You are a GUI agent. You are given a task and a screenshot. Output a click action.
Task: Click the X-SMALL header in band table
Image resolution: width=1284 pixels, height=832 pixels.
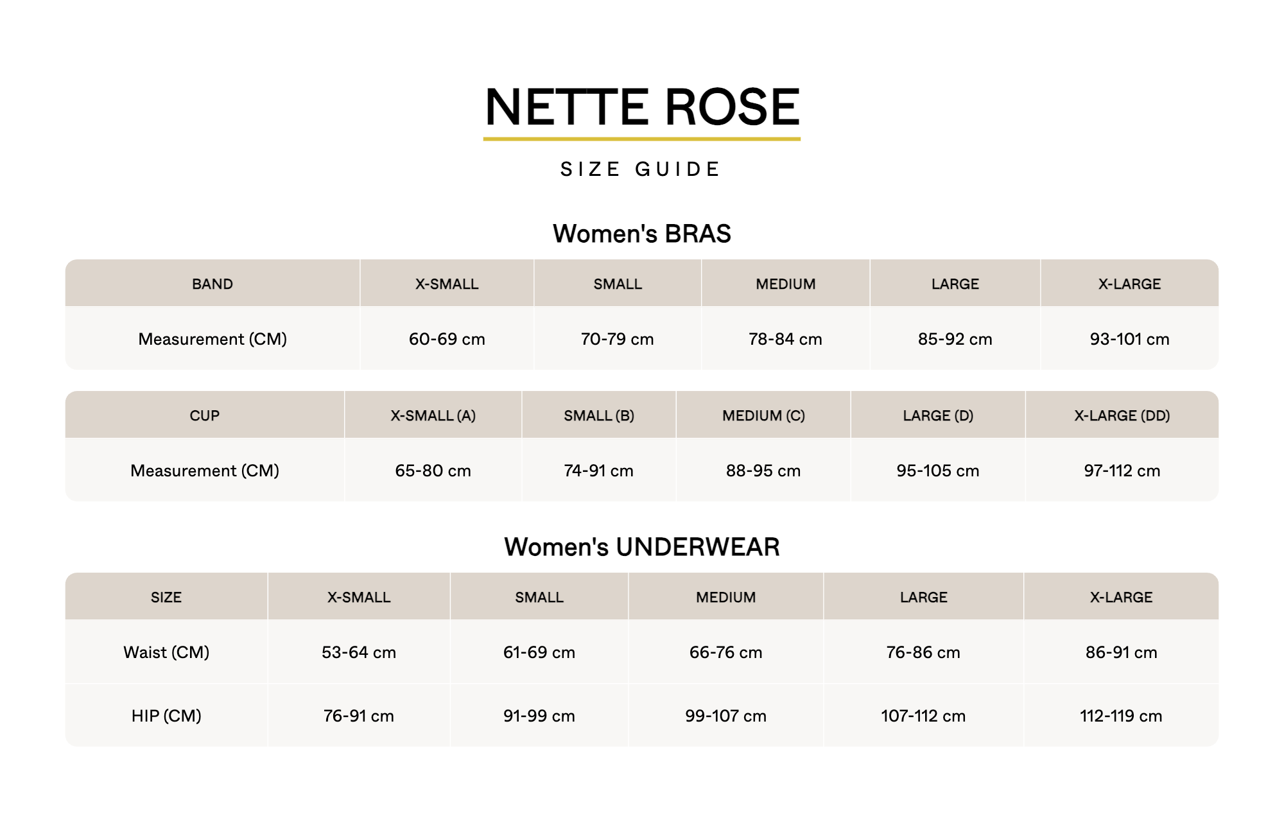point(447,284)
